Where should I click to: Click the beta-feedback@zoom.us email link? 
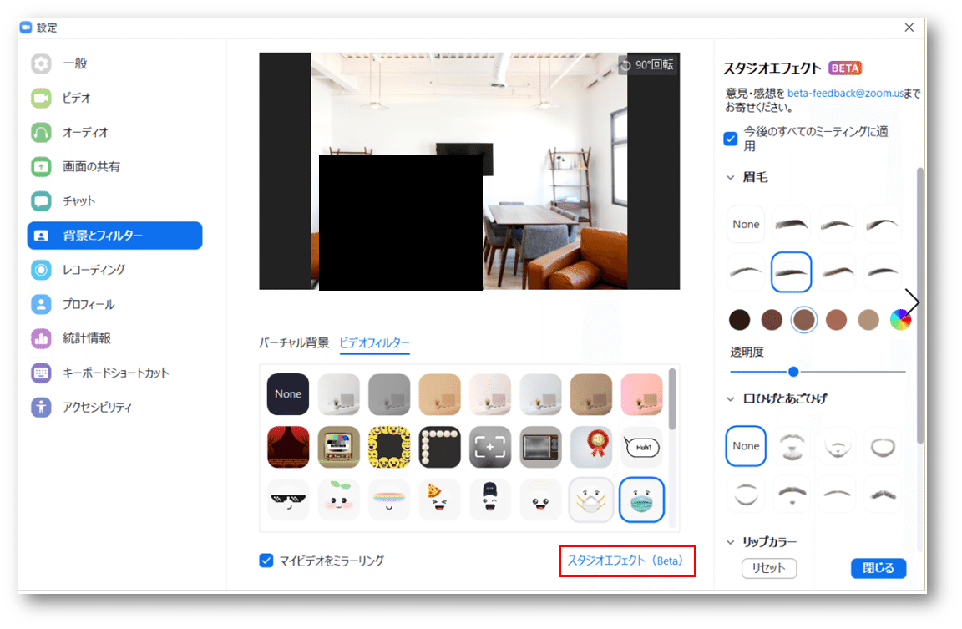click(845, 94)
